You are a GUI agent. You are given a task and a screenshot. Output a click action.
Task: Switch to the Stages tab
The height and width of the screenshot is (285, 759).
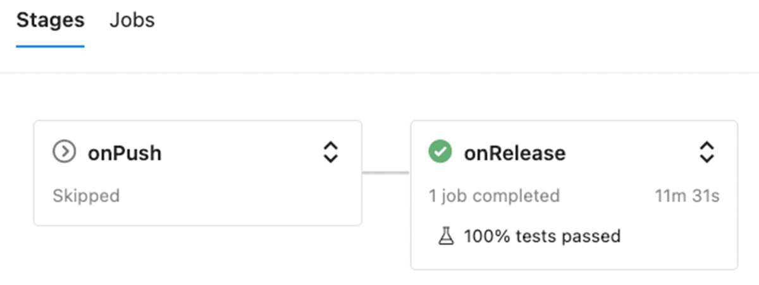click(50, 20)
